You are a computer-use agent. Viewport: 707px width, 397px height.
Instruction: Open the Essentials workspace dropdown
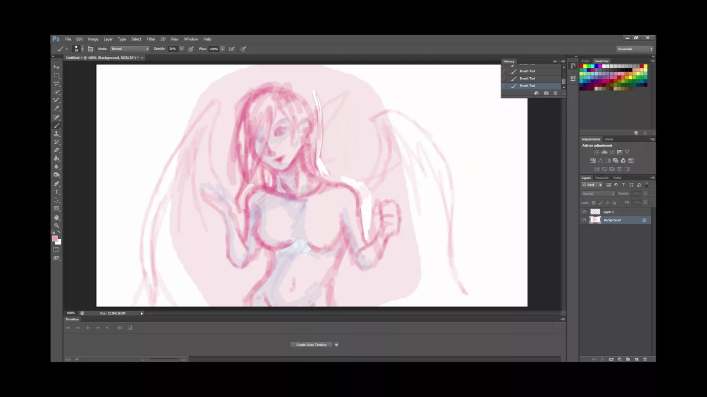click(x=635, y=49)
